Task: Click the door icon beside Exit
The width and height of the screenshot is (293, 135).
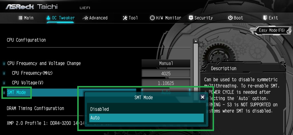Action: click(x=265, y=18)
